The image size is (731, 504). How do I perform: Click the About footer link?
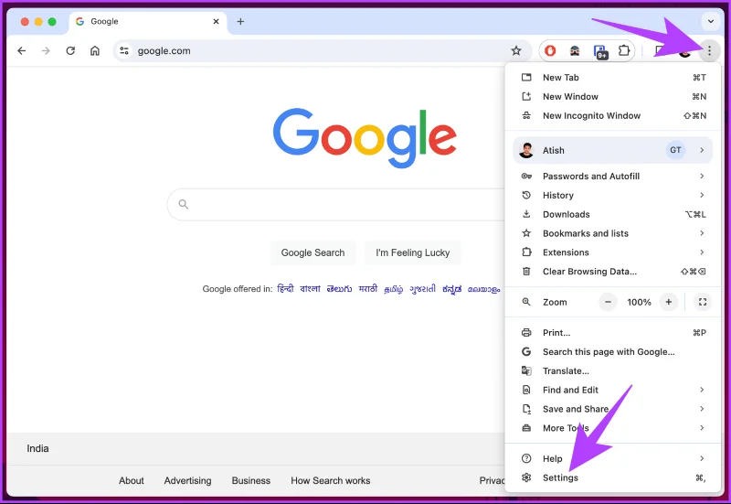[131, 480]
